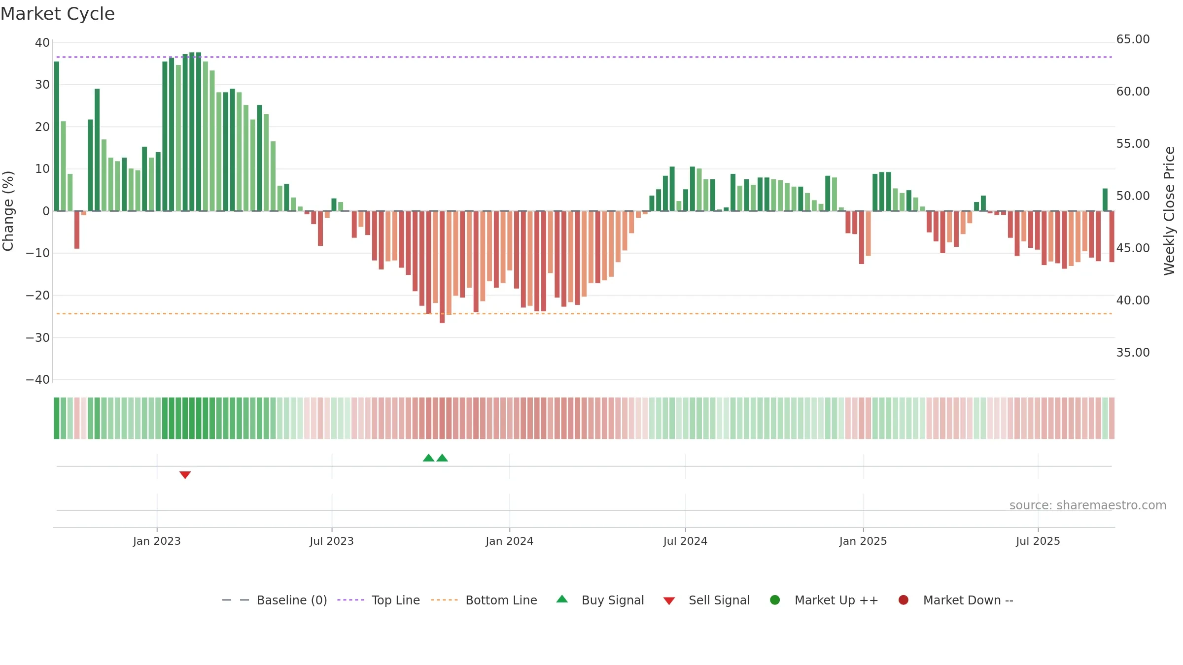1183x665 pixels.
Task: Click the Jan 2025 x-axis label
Action: click(x=863, y=541)
